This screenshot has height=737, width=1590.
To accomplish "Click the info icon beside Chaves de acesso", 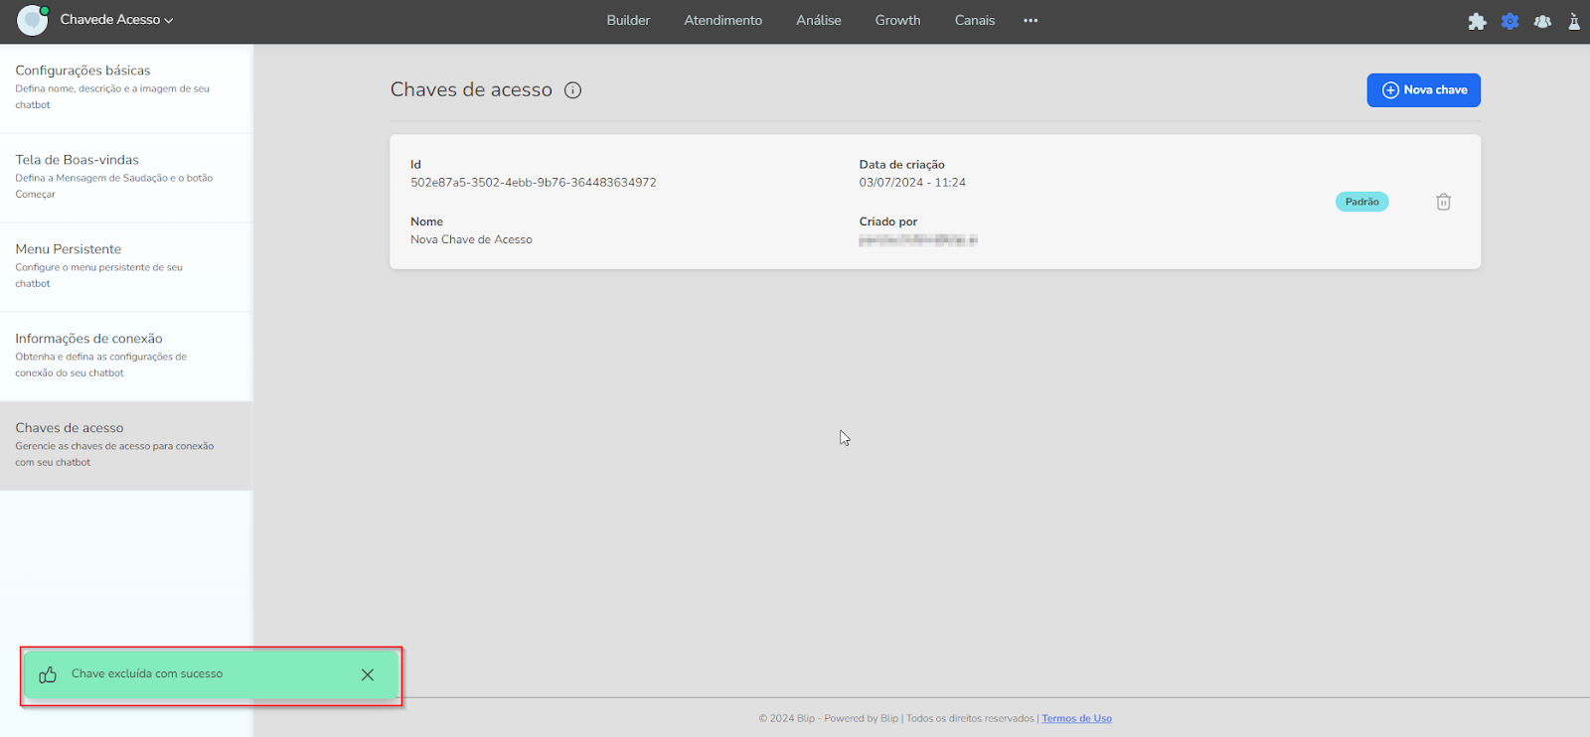I will pyautogui.click(x=572, y=90).
